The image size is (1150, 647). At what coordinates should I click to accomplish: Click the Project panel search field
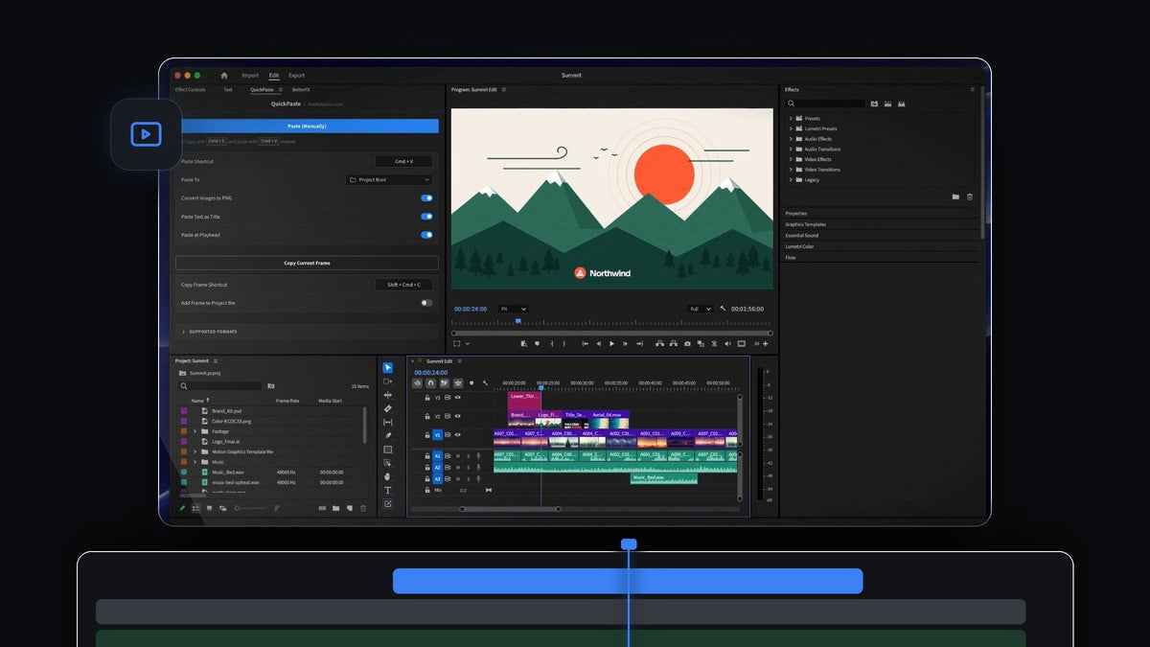pos(220,386)
